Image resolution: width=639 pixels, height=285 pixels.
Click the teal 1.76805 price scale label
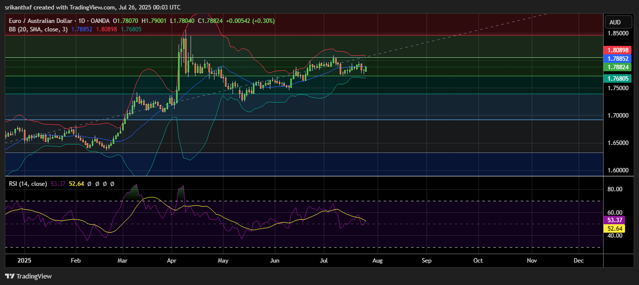pos(617,78)
